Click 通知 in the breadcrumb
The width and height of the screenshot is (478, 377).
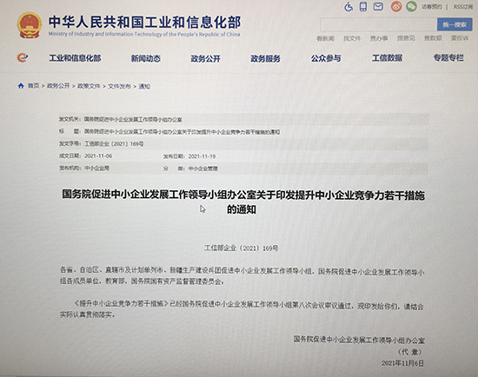pyautogui.click(x=144, y=87)
